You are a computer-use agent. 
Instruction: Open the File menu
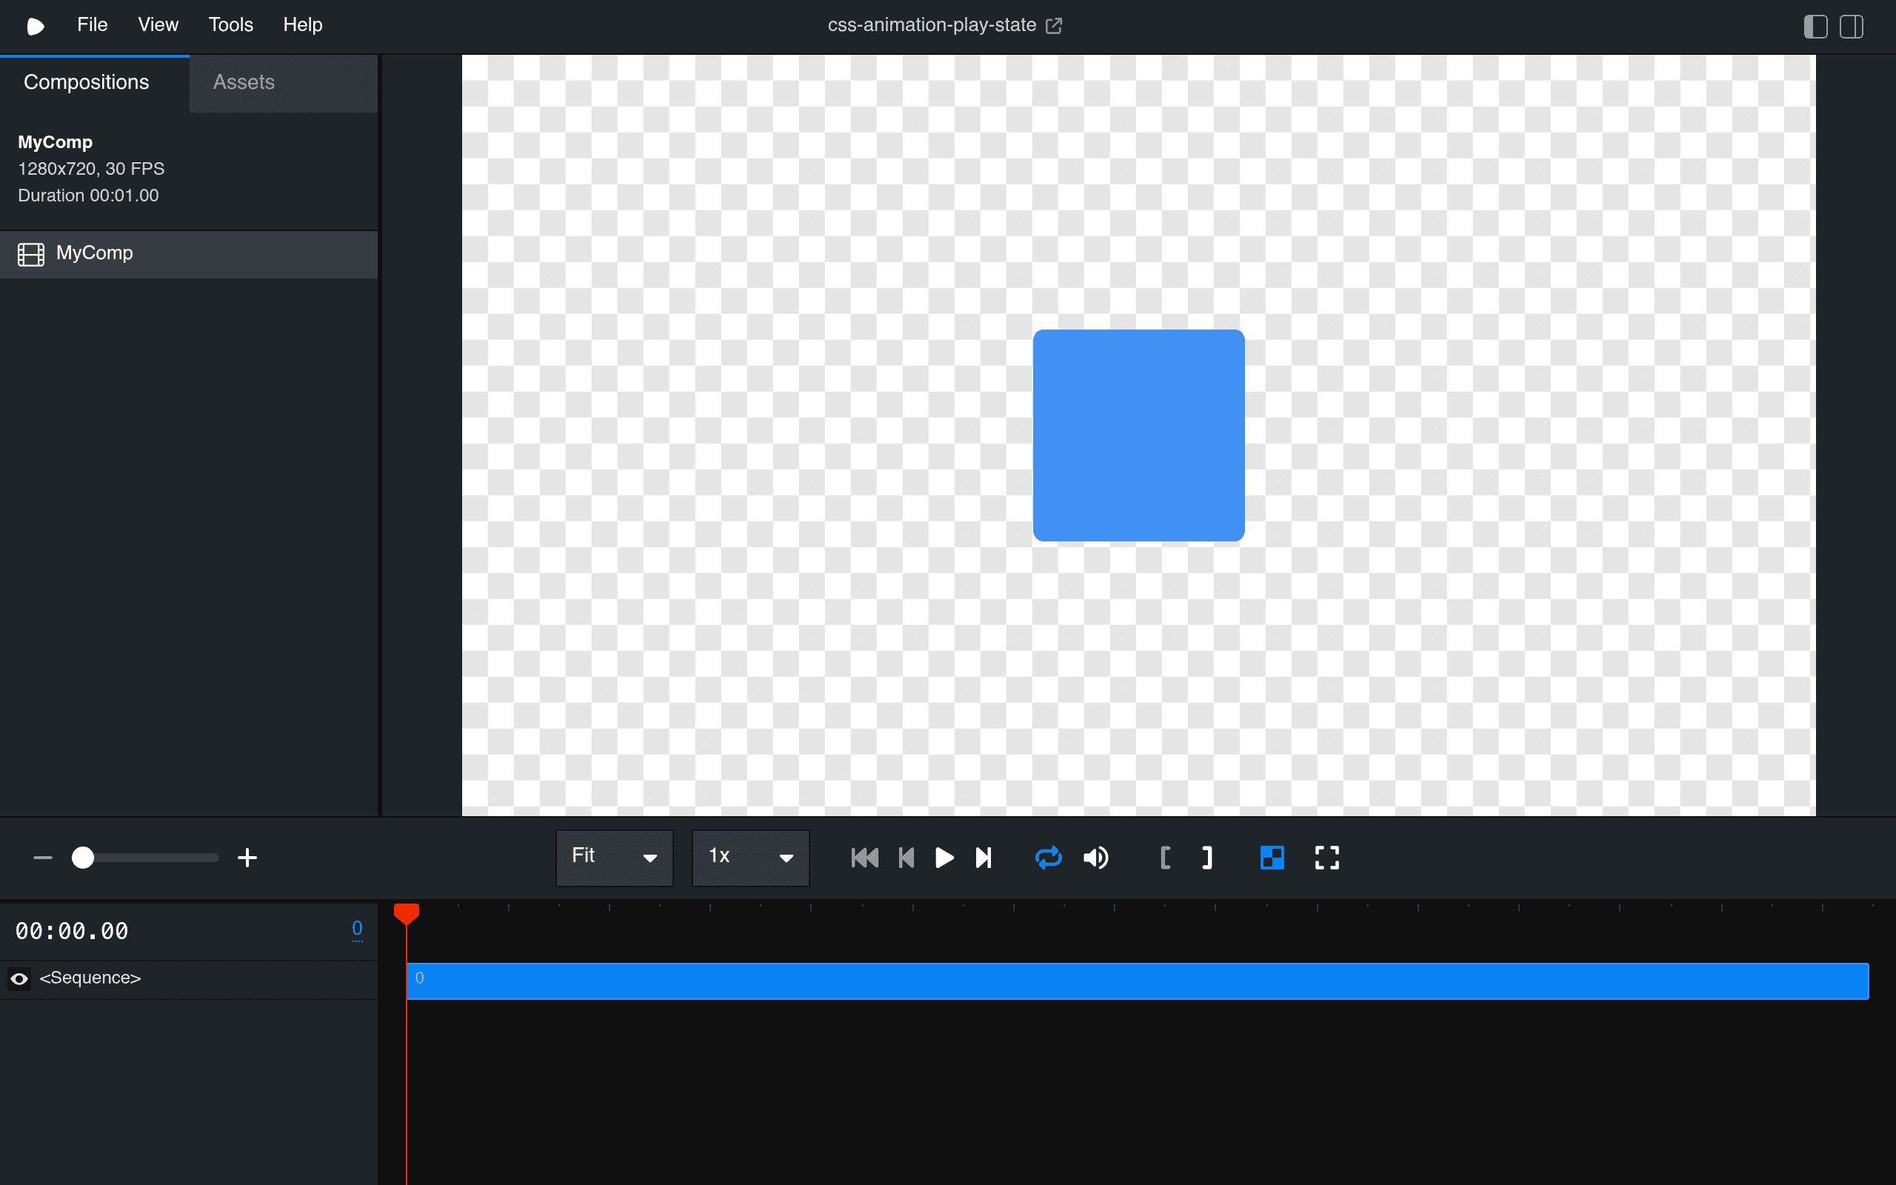click(x=92, y=25)
